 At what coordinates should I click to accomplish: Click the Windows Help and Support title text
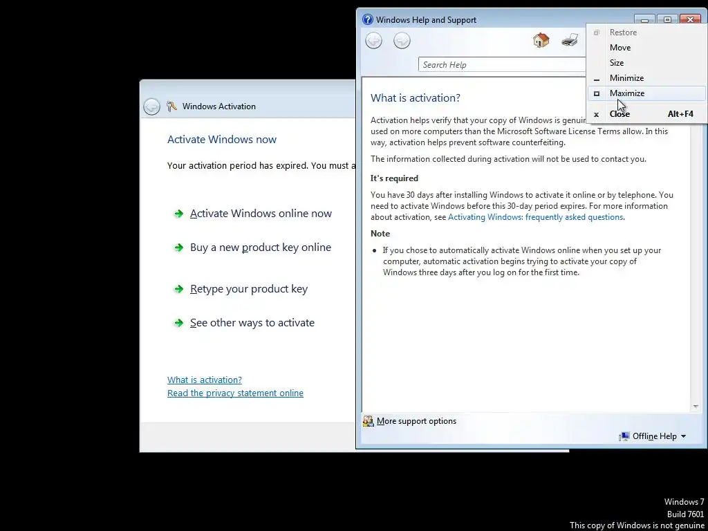click(426, 20)
